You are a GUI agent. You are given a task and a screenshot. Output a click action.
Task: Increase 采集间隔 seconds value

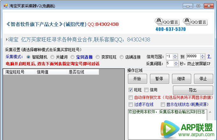(176, 62)
